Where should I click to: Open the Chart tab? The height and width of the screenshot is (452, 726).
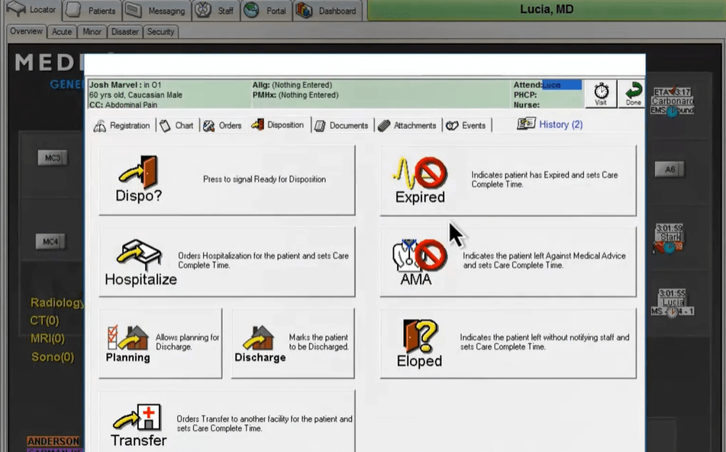pyautogui.click(x=177, y=125)
